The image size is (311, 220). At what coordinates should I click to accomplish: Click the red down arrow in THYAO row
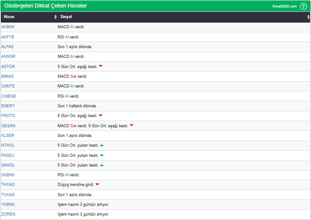[x=97, y=185]
